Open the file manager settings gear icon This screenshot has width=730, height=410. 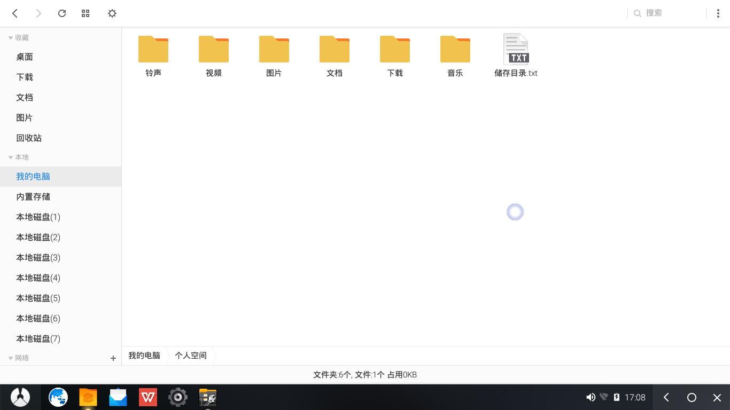coord(112,13)
